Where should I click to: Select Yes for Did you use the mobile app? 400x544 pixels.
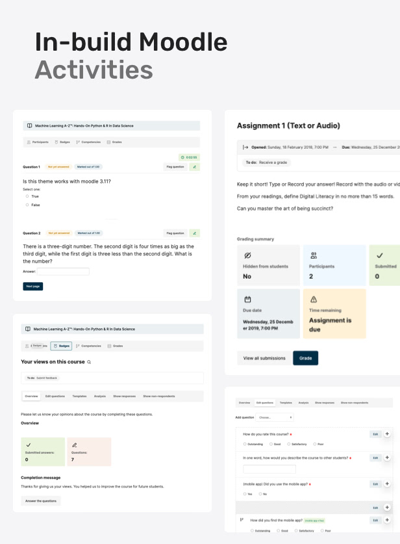[245, 494]
